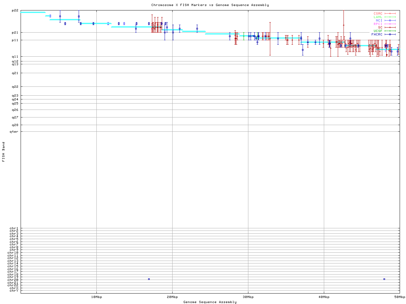
Task: Click the p22 band label
Action: [x=15, y=11]
